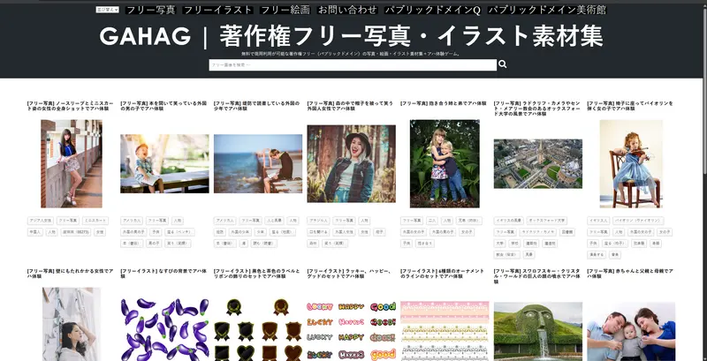
Task: Open the eggplant pattern illustration thumbnail
Action: [x=164, y=329]
